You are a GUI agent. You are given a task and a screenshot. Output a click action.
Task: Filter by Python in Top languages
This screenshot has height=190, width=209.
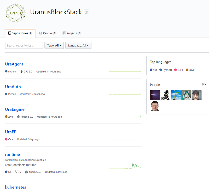166,70
